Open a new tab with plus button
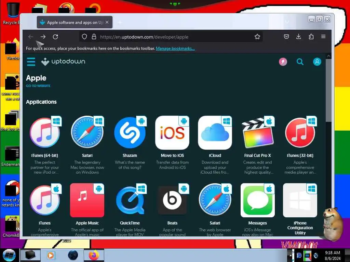The image size is (350, 262). (120, 22)
